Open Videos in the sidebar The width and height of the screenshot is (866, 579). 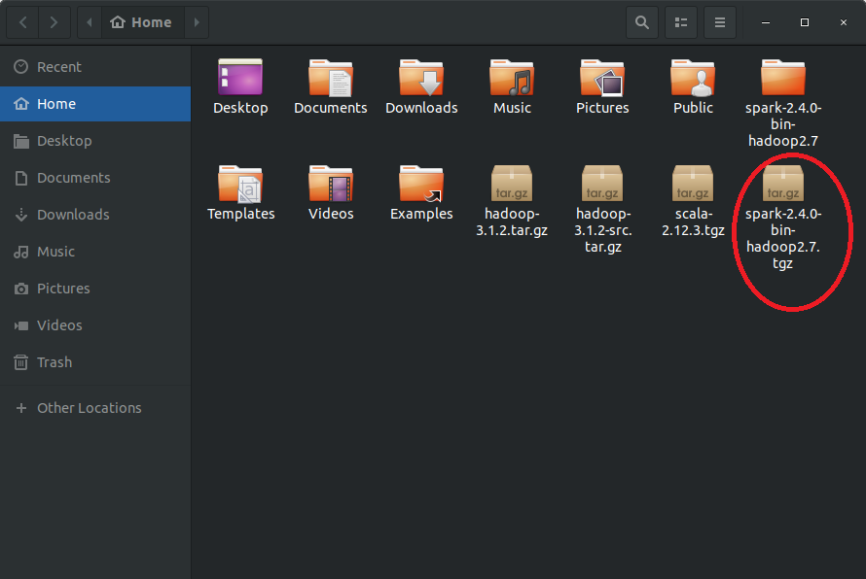click(x=95, y=325)
